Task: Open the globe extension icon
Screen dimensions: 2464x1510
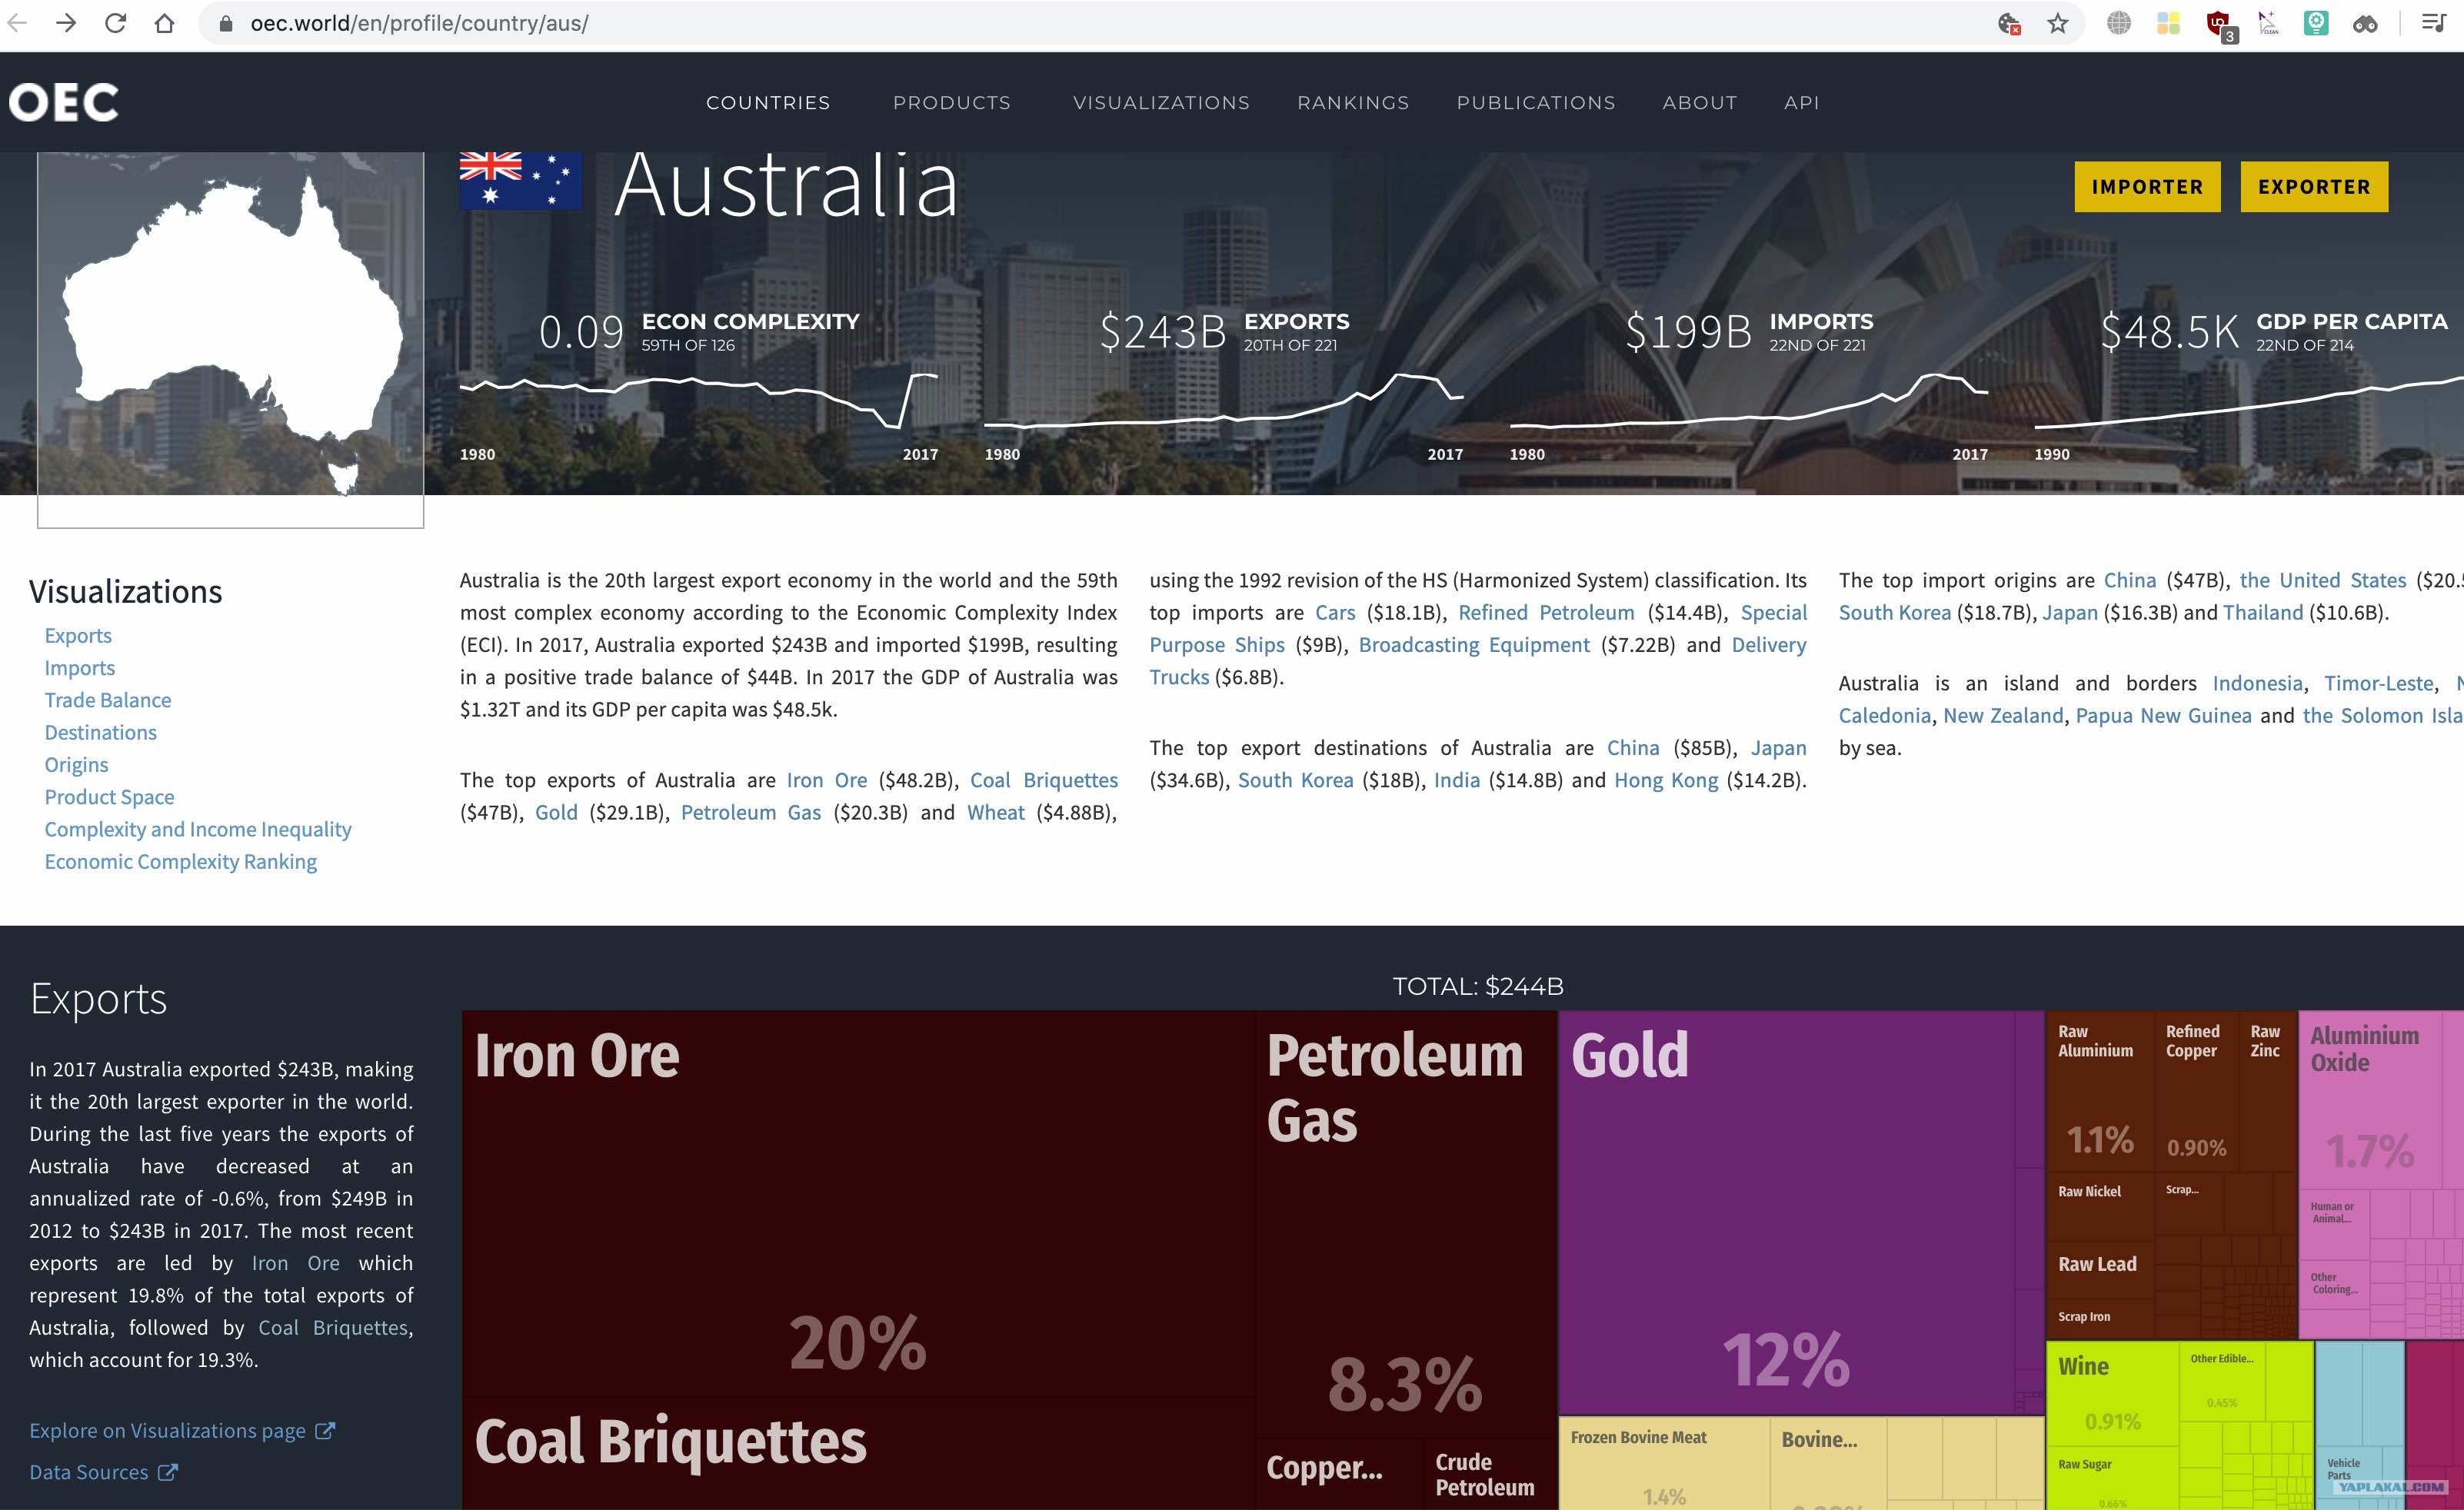Action: [x=2118, y=23]
